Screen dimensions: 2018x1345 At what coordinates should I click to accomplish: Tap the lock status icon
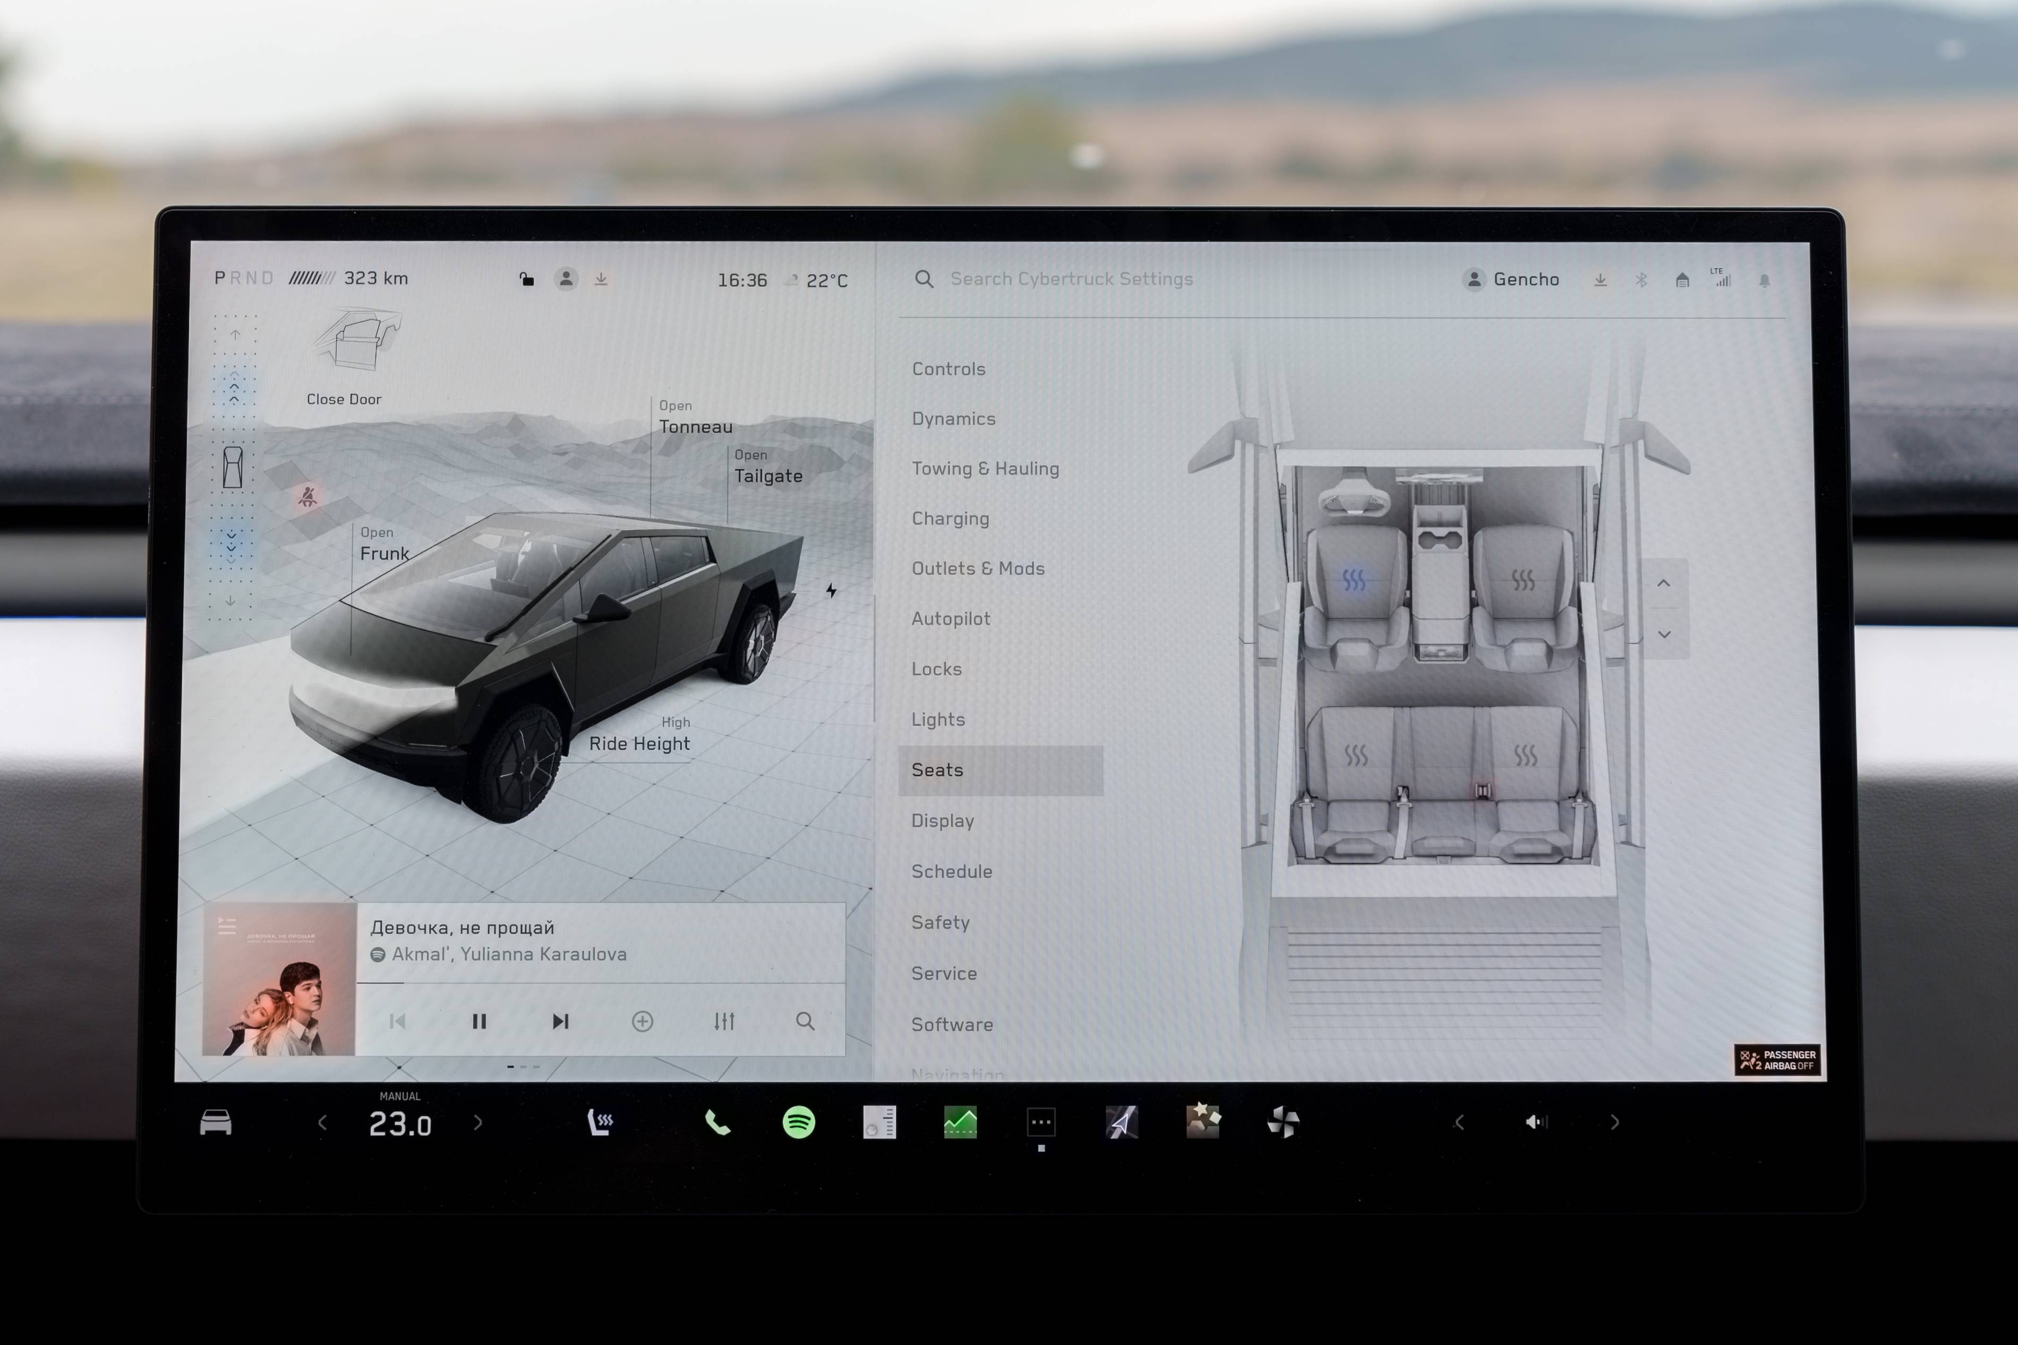(527, 279)
